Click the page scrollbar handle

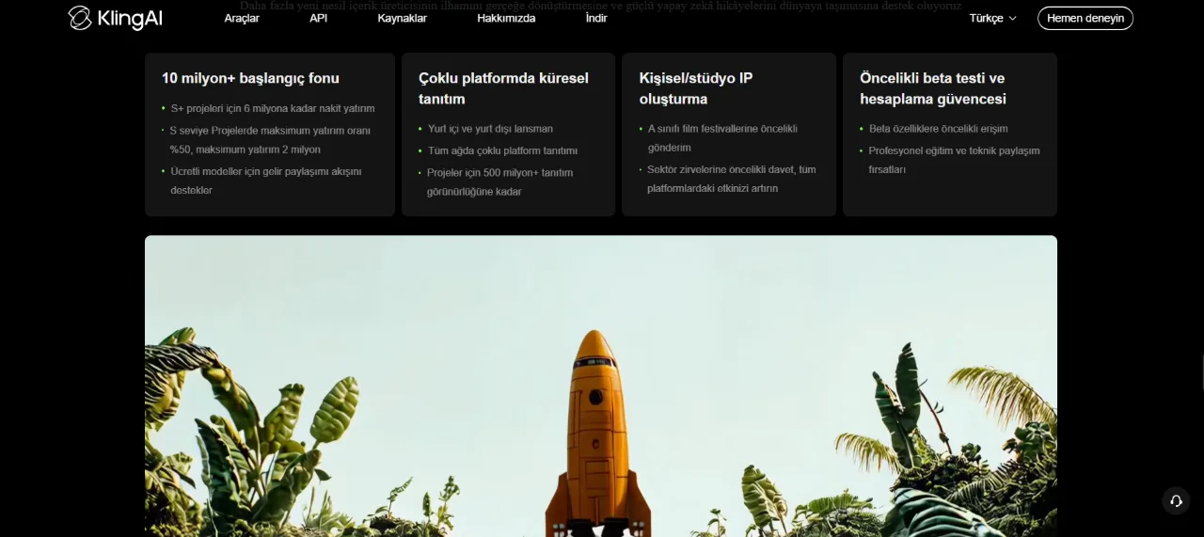coord(1201,371)
